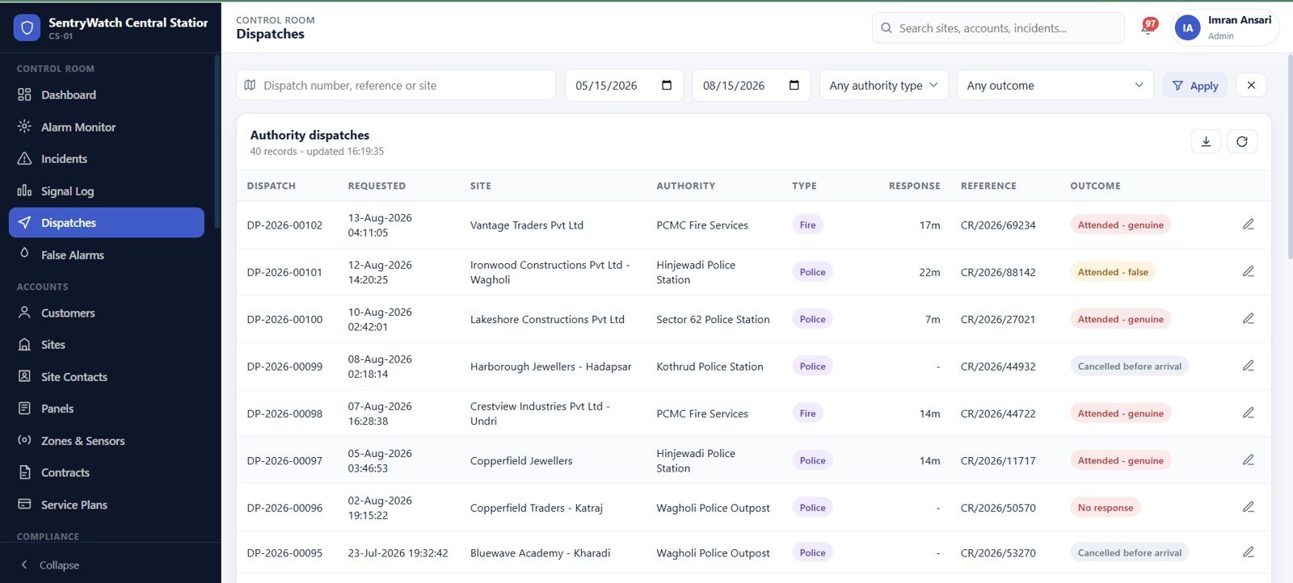The width and height of the screenshot is (1293, 583).
Task: Open the notifications bell with 97 badge
Action: (1148, 27)
